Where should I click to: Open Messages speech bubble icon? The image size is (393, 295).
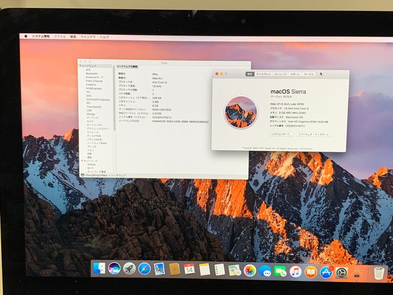[x=265, y=271]
